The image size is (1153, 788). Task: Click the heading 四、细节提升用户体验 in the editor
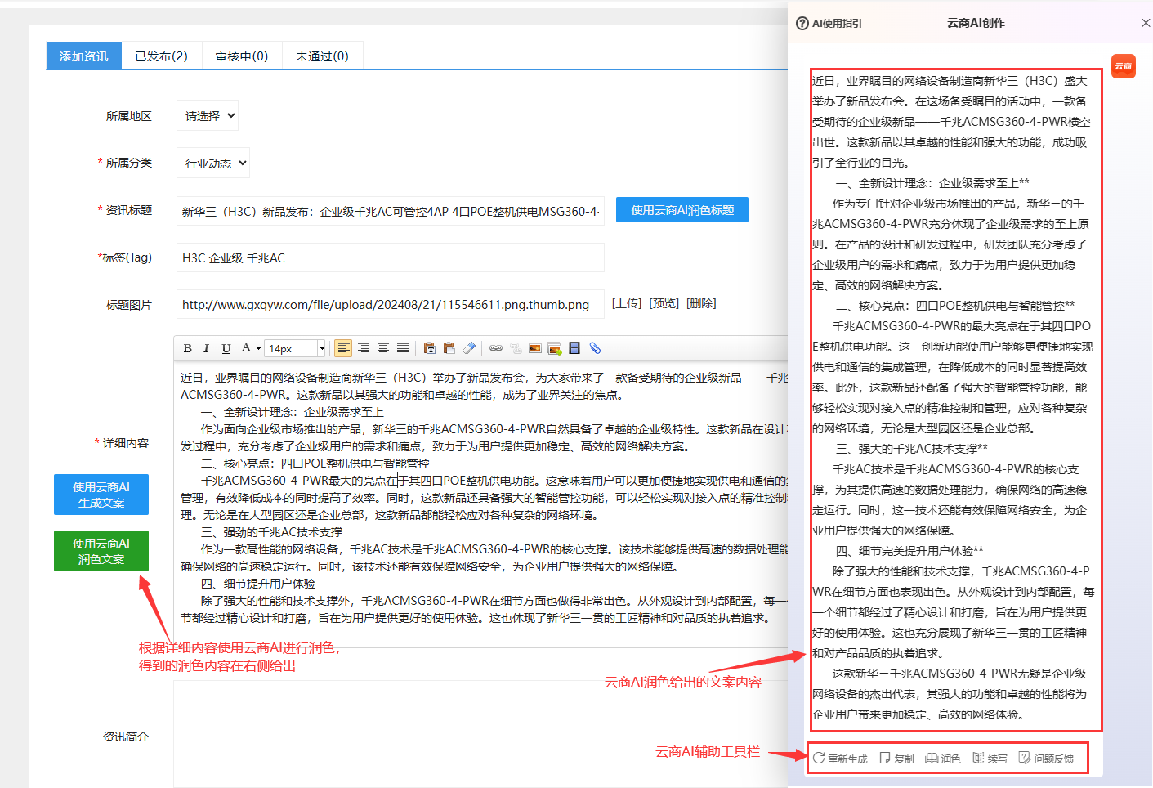[258, 584]
